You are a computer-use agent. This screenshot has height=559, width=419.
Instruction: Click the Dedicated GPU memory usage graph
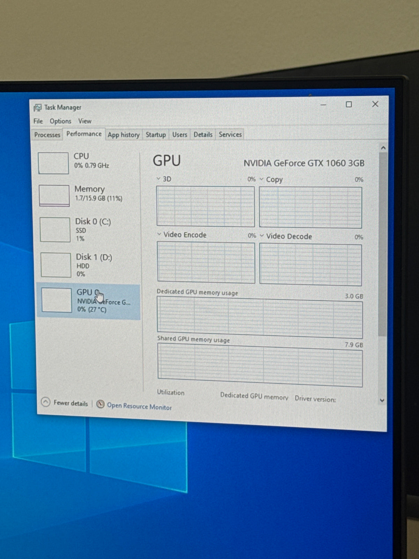pos(260,317)
